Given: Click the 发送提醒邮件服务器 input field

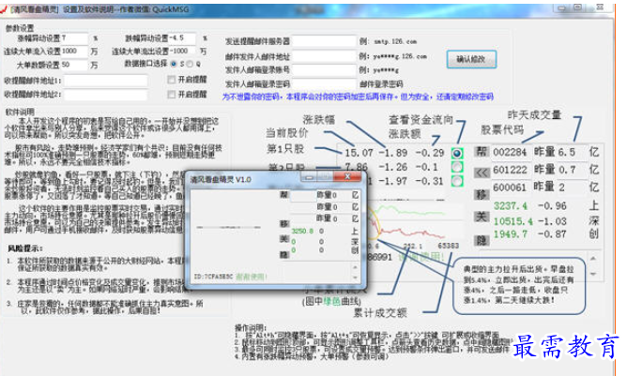Looking at the screenshot, I should (x=324, y=41).
